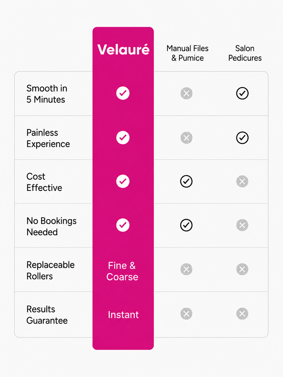The image size is (283, 377).
Task: Click the Salon Pedicures column header
Action: tap(245, 53)
